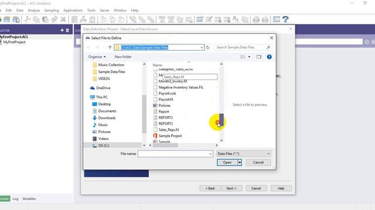Click the blue help icon in file dialog
This screenshot has width=375, height=210.
[269, 57]
